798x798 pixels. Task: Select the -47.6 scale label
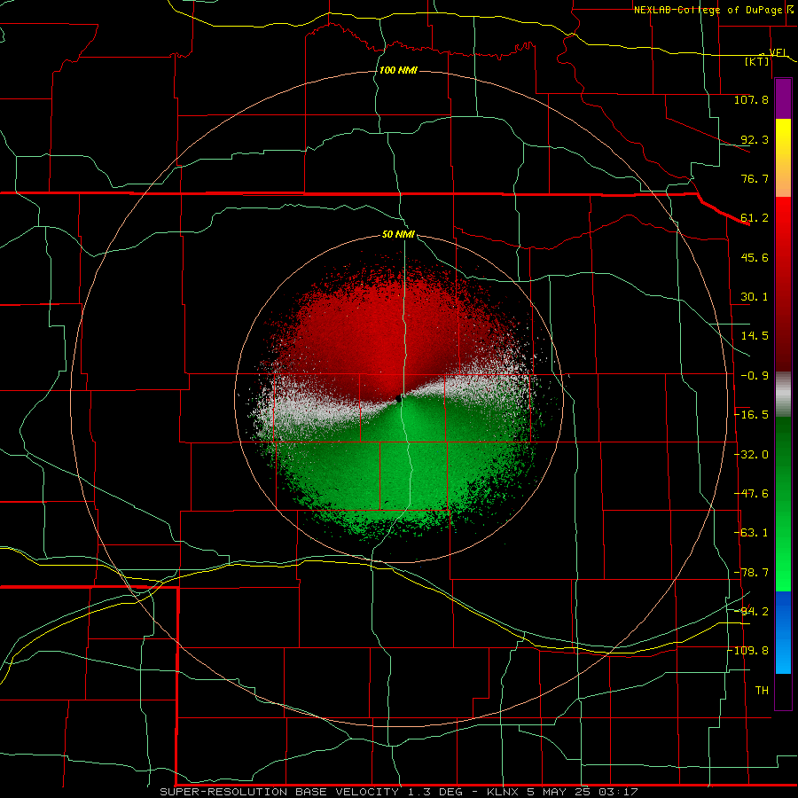(751, 494)
